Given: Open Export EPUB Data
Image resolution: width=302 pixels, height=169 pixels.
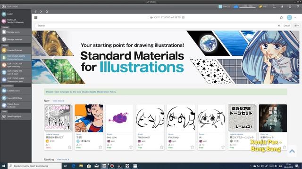Looking at the screenshot, I should (16, 98).
